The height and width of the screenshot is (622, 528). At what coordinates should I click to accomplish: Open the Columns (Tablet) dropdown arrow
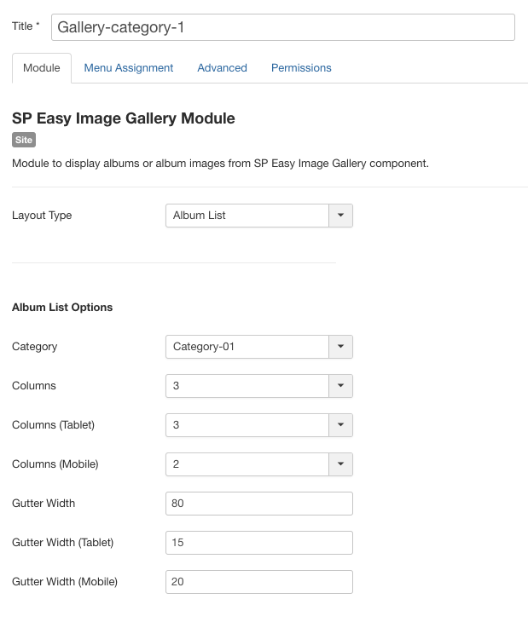click(340, 425)
